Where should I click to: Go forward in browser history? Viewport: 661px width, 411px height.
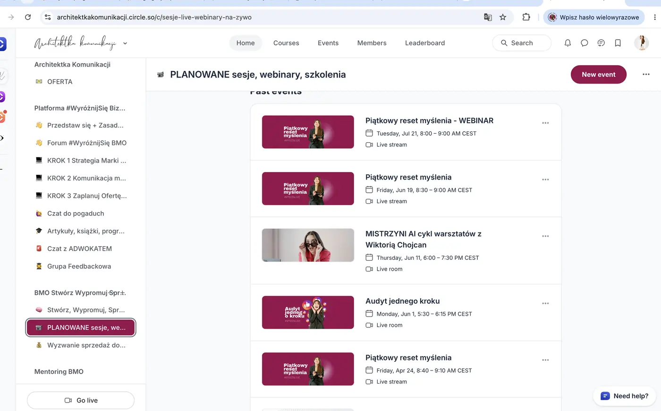tap(11, 17)
